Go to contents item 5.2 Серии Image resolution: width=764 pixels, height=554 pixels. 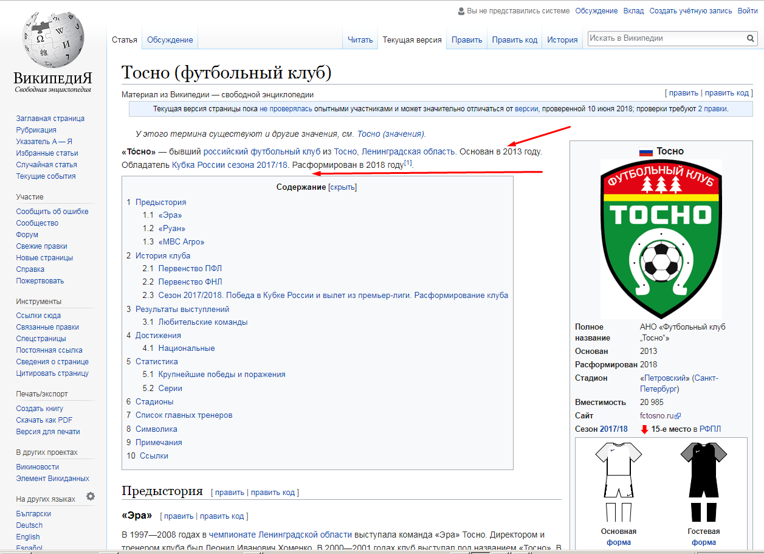coord(162,389)
